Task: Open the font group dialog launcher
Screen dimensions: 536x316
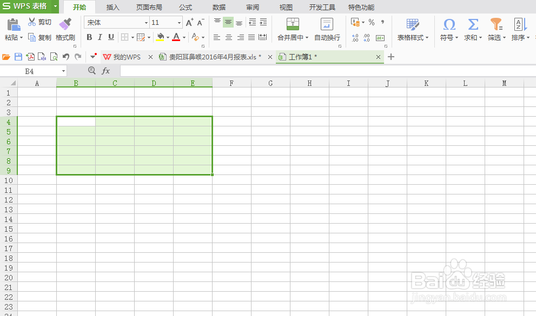Action: coord(203,46)
